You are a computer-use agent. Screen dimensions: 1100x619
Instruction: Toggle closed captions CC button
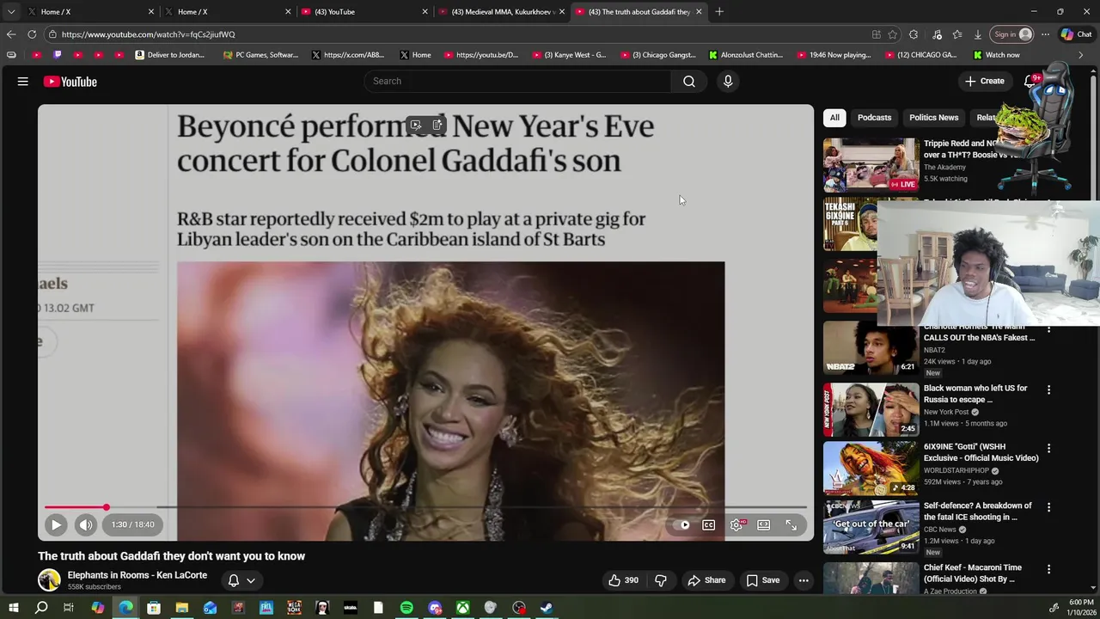tap(709, 524)
